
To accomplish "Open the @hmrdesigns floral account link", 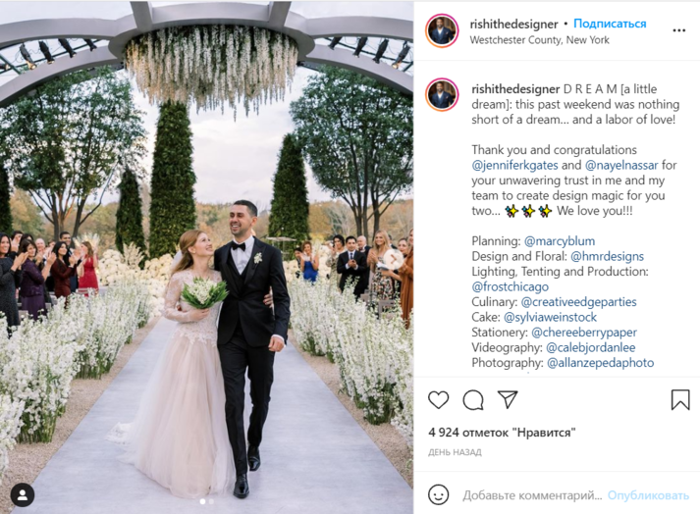I will click(x=607, y=256).
